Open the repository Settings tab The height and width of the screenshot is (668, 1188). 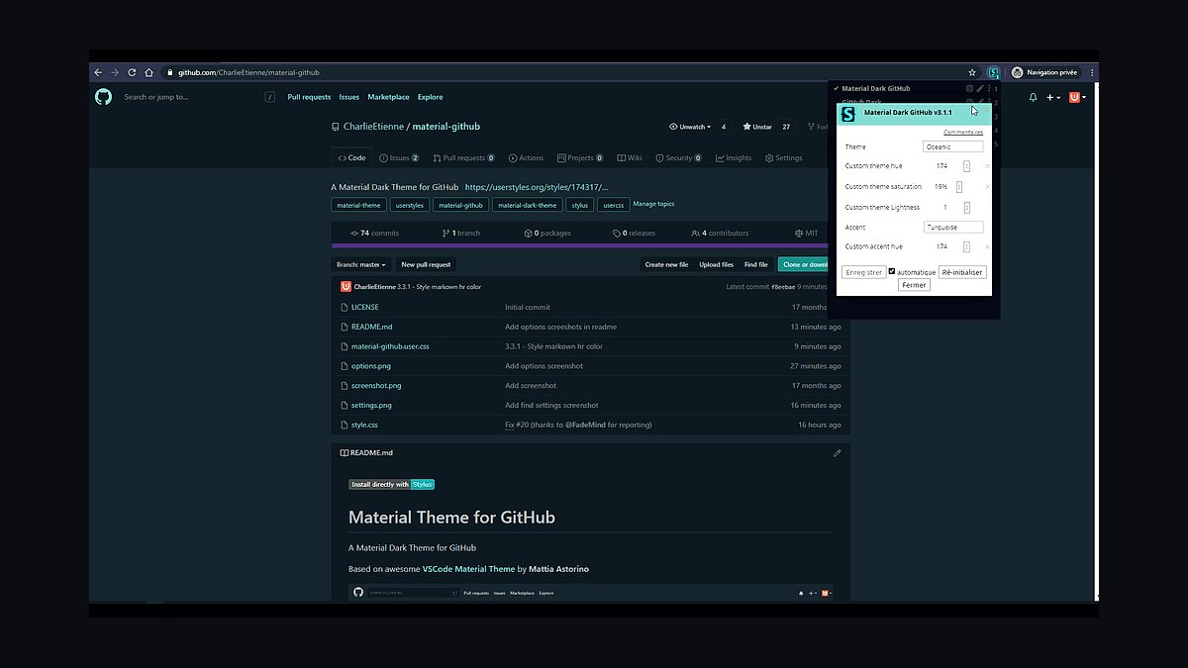(x=783, y=157)
